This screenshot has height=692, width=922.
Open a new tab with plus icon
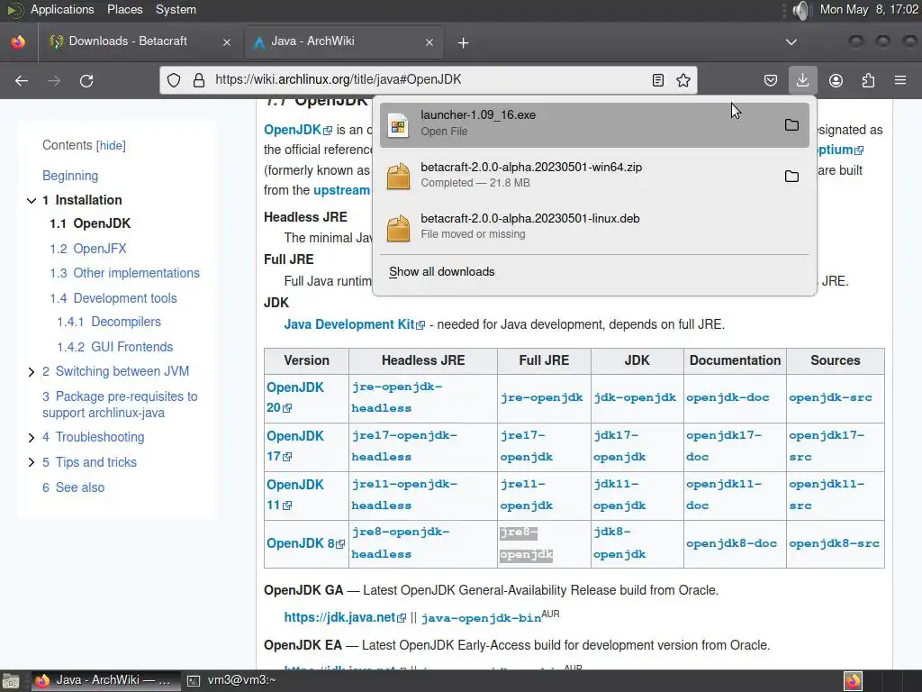point(464,42)
